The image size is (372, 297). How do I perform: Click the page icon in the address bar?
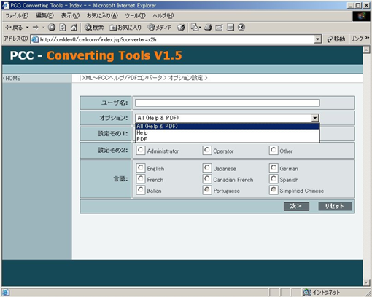point(35,39)
